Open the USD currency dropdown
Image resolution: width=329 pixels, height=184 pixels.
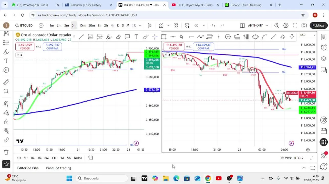coord(308,35)
